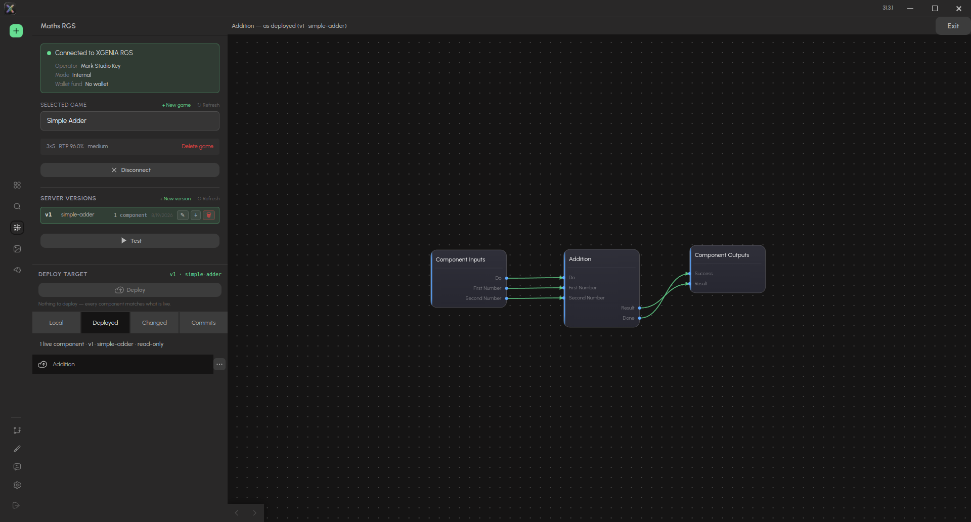Viewport: 971px width, 522px height.
Task: Click the 'v1 · simple-adder' deploy target label
Action: point(195,274)
